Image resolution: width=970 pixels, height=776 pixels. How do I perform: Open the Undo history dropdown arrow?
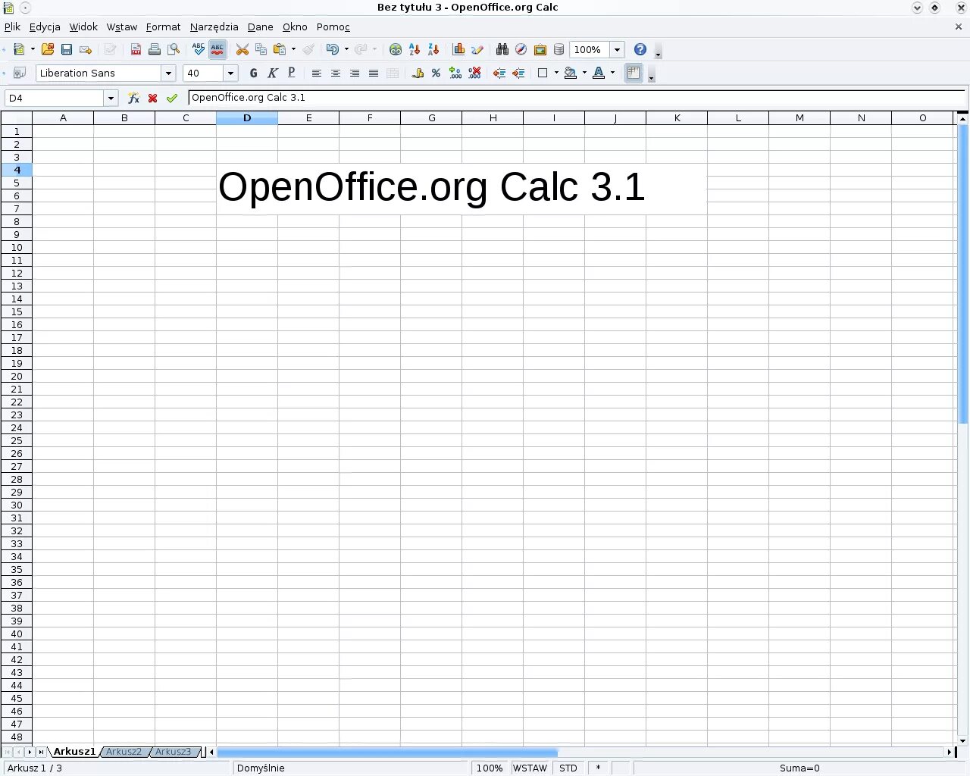pyautogui.click(x=346, y=49)
